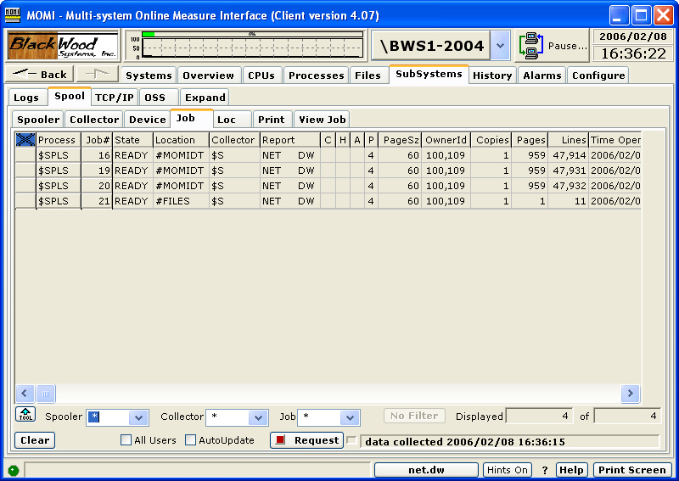Click the Hints On button
This screenshot has height=481, width=679.
click(x=507, y=470)
